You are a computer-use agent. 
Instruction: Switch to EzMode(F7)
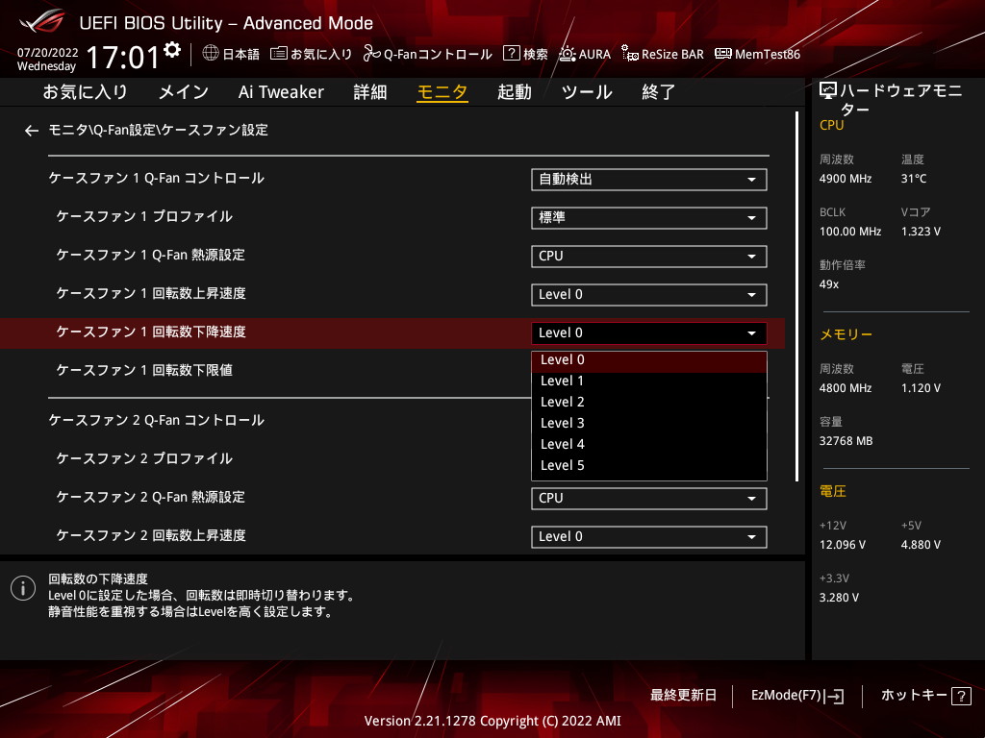click(x=797, y=696)
